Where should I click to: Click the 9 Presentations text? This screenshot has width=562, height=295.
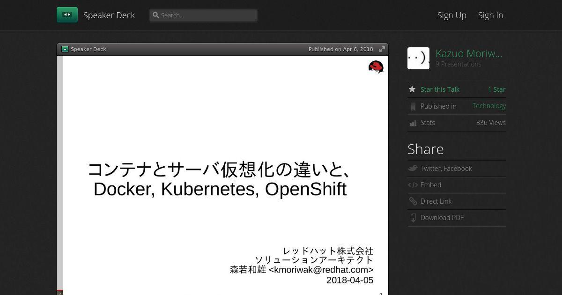[458, 64]
